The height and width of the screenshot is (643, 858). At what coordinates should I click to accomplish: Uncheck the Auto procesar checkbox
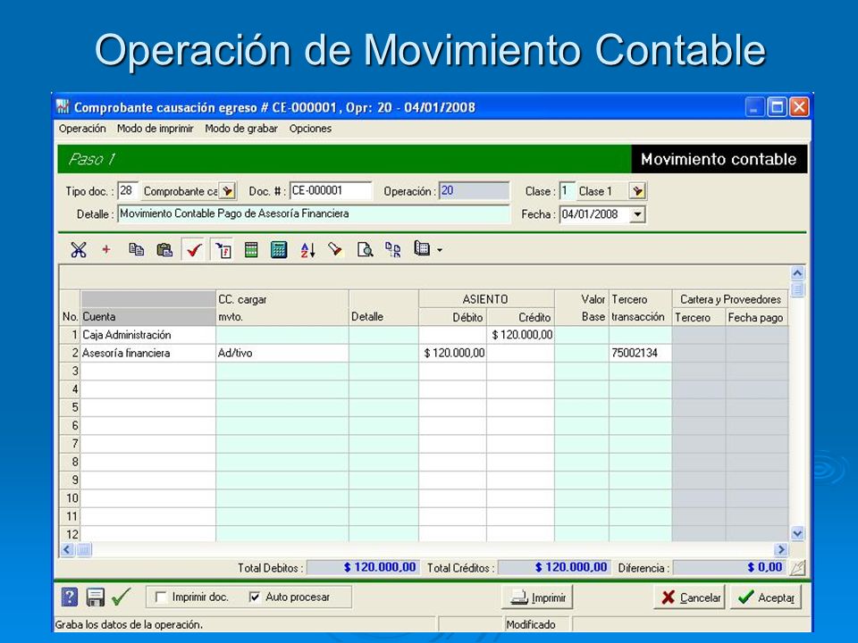(x=255, y=597)
